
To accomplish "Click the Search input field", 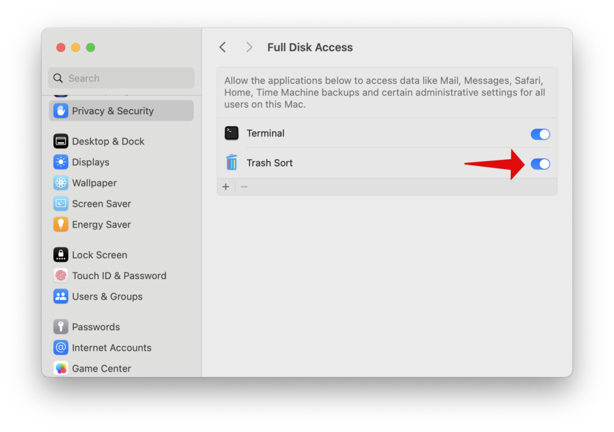I will (121, 78).
